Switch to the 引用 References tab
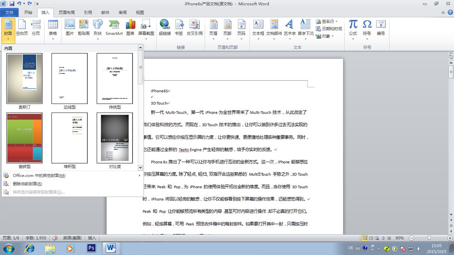The image size is (454, 255). 88,12
